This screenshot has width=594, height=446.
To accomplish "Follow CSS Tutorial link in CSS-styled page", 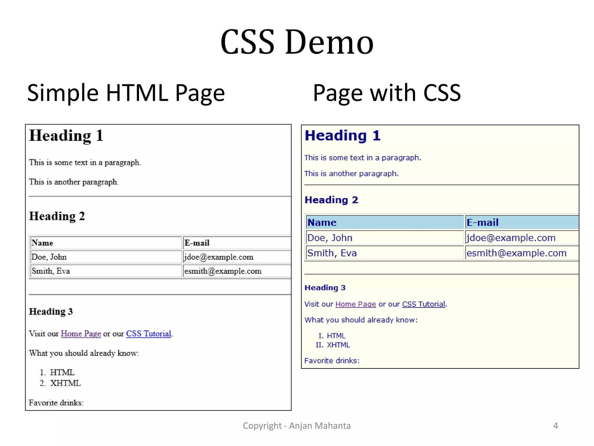I will pos(423,304).
